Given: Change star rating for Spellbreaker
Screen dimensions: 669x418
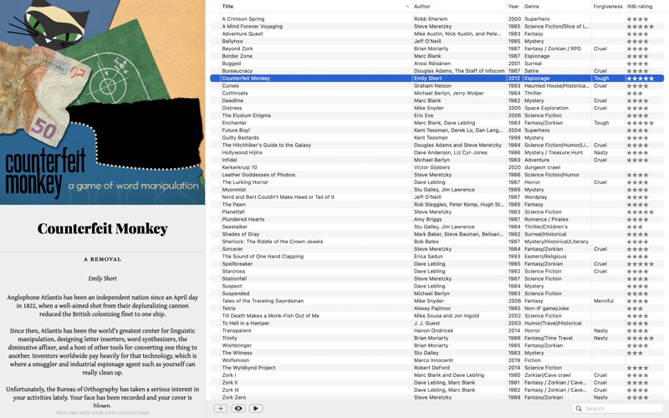Looking at the screenshot, I should pyautogui.click(x=640, y=263).
